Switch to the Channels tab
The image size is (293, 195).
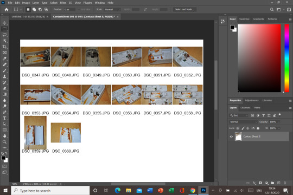click(245, 108)
